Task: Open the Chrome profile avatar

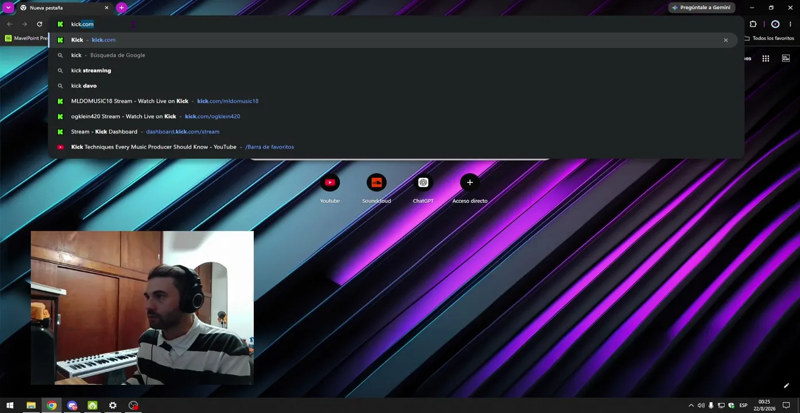Action: pos(775,24)
